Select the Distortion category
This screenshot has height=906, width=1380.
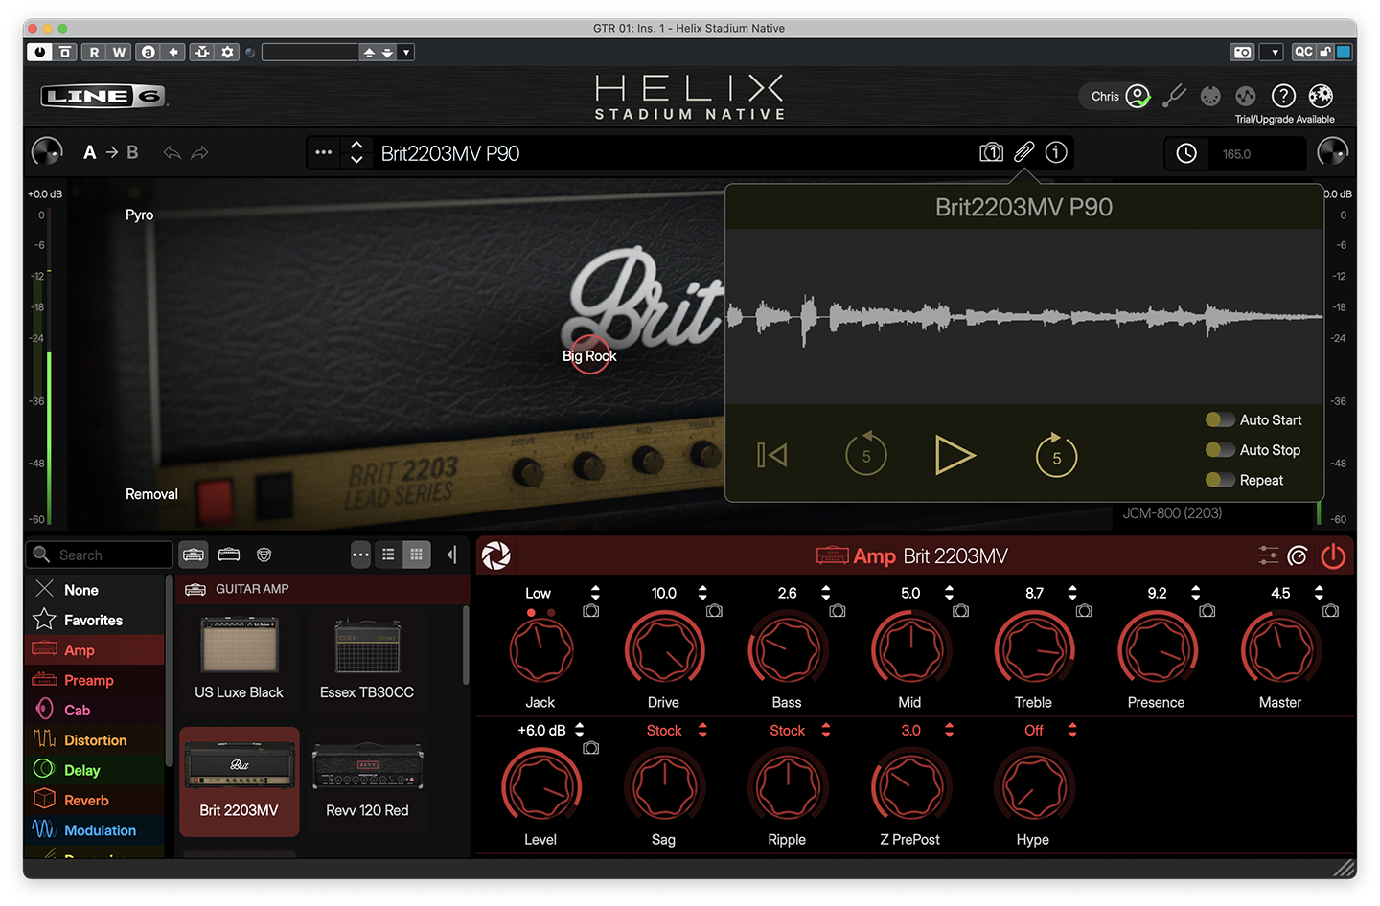tap(95, 740)
